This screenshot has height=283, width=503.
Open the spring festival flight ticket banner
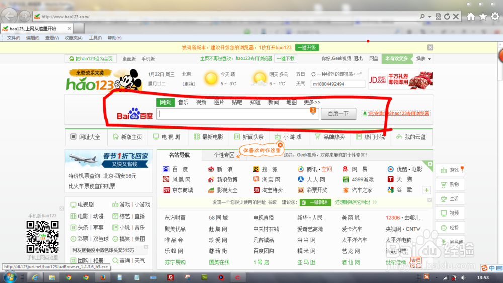tap(109, 160)
